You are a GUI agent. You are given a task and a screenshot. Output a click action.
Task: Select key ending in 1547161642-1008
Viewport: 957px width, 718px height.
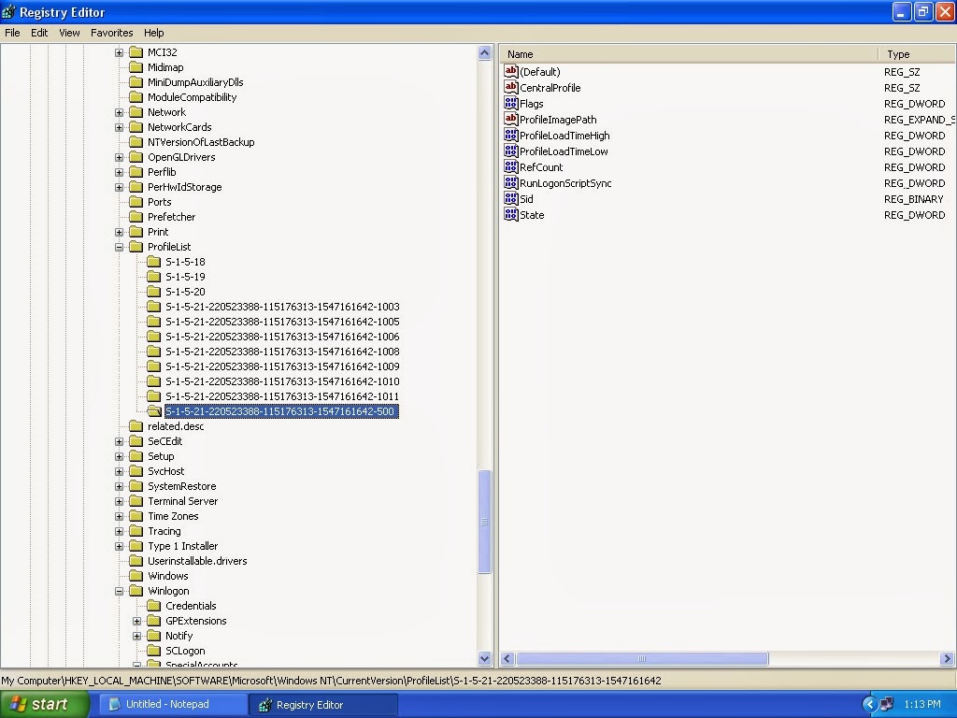click(x=282, y=352)
